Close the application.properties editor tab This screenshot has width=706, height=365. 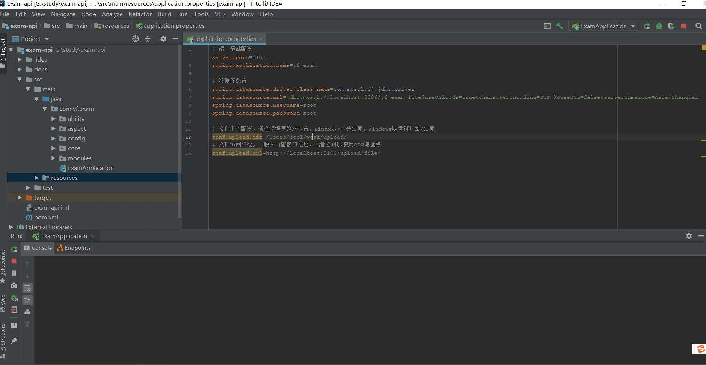click(x=261, y=39)
